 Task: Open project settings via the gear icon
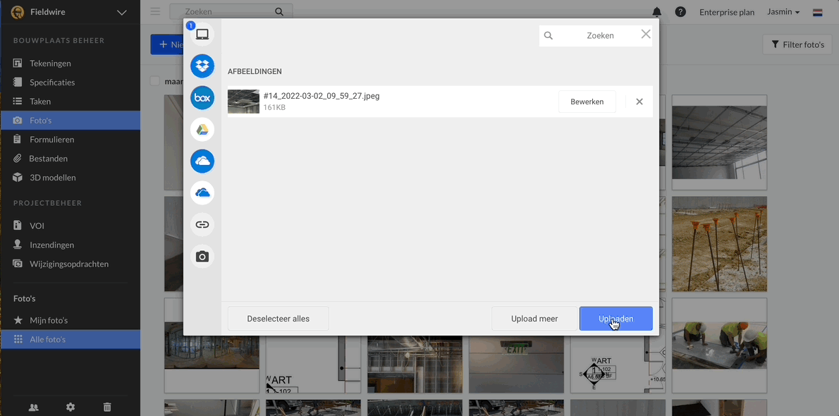[70, 407]
